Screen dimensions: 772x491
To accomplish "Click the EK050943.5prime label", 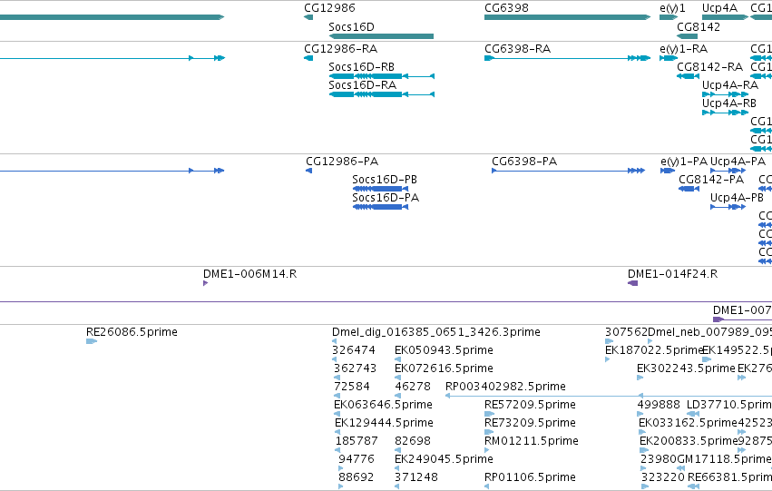I will point(445,350).
